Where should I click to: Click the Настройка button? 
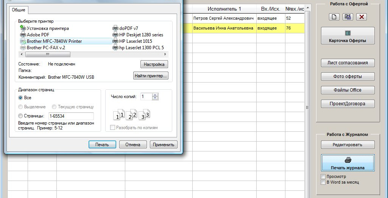154,64
